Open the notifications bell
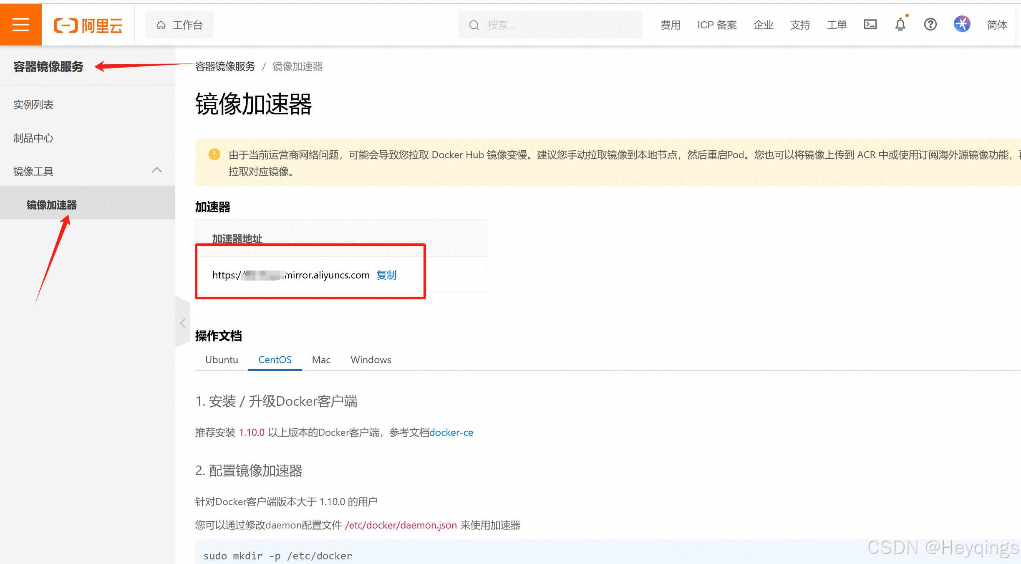This screenshot has width=1021, height=564. [x=900, y=25]
